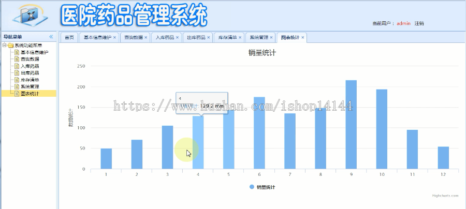Screen dimensions: 466x209
Task: Click the bar for month 1
Action: [106, 158]
